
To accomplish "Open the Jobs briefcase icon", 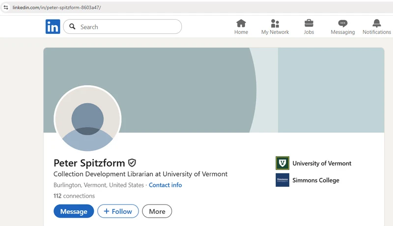I will [x=309, y=23].
